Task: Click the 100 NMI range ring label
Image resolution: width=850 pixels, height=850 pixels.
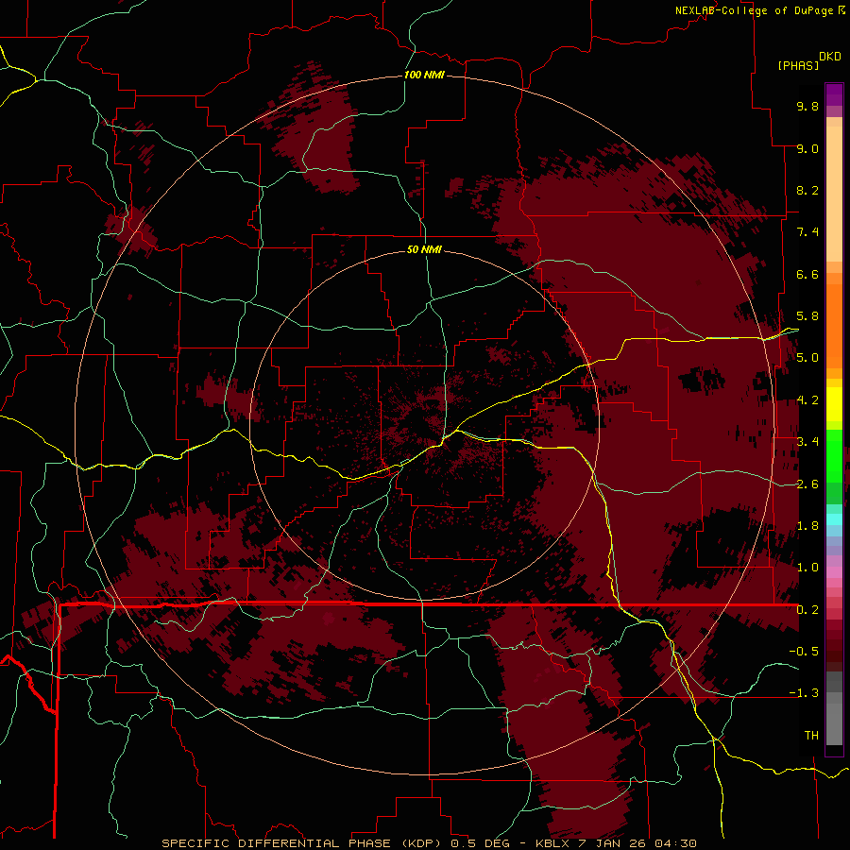Action: click(424, 75)
